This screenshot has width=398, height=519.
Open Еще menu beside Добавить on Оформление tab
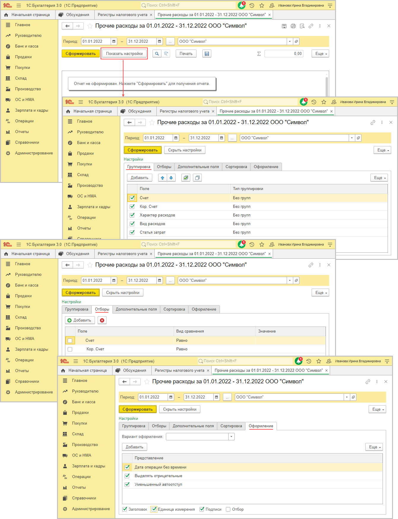(x=374, y=447)
